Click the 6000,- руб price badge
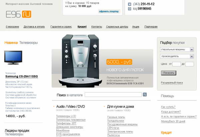Screen dimensions: 200x137 (x=119, y=62)
